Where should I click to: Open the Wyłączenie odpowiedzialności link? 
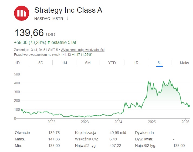pyautogui.click(x=83, y=50)
